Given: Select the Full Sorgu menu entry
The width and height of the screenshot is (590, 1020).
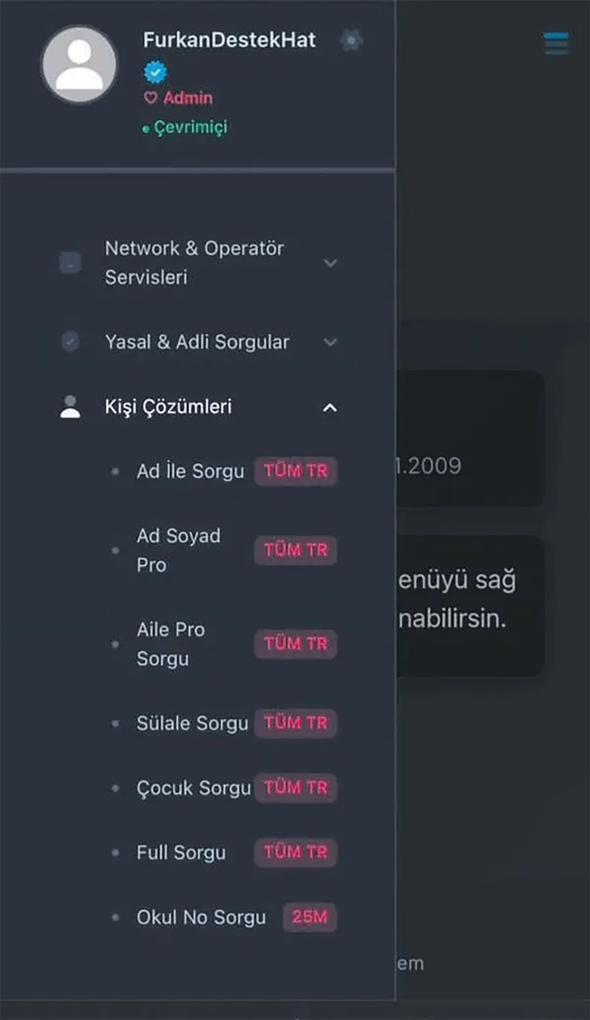Looking at the screenshot, I should (x=181, y=852).
